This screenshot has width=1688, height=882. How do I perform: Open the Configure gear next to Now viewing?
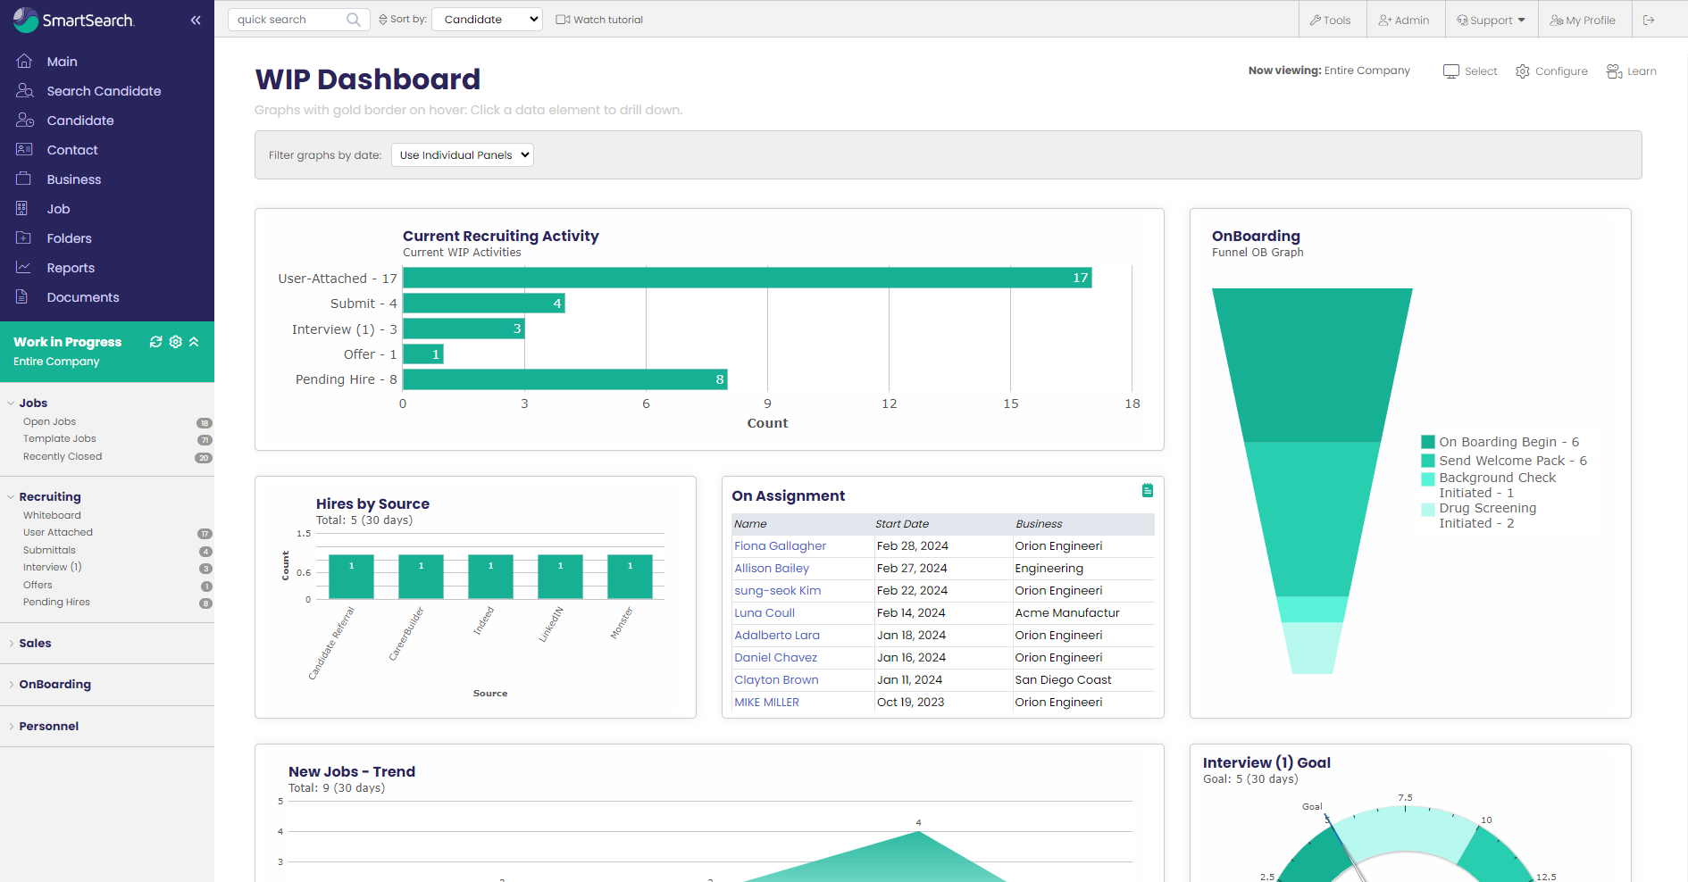[1523, 71]
